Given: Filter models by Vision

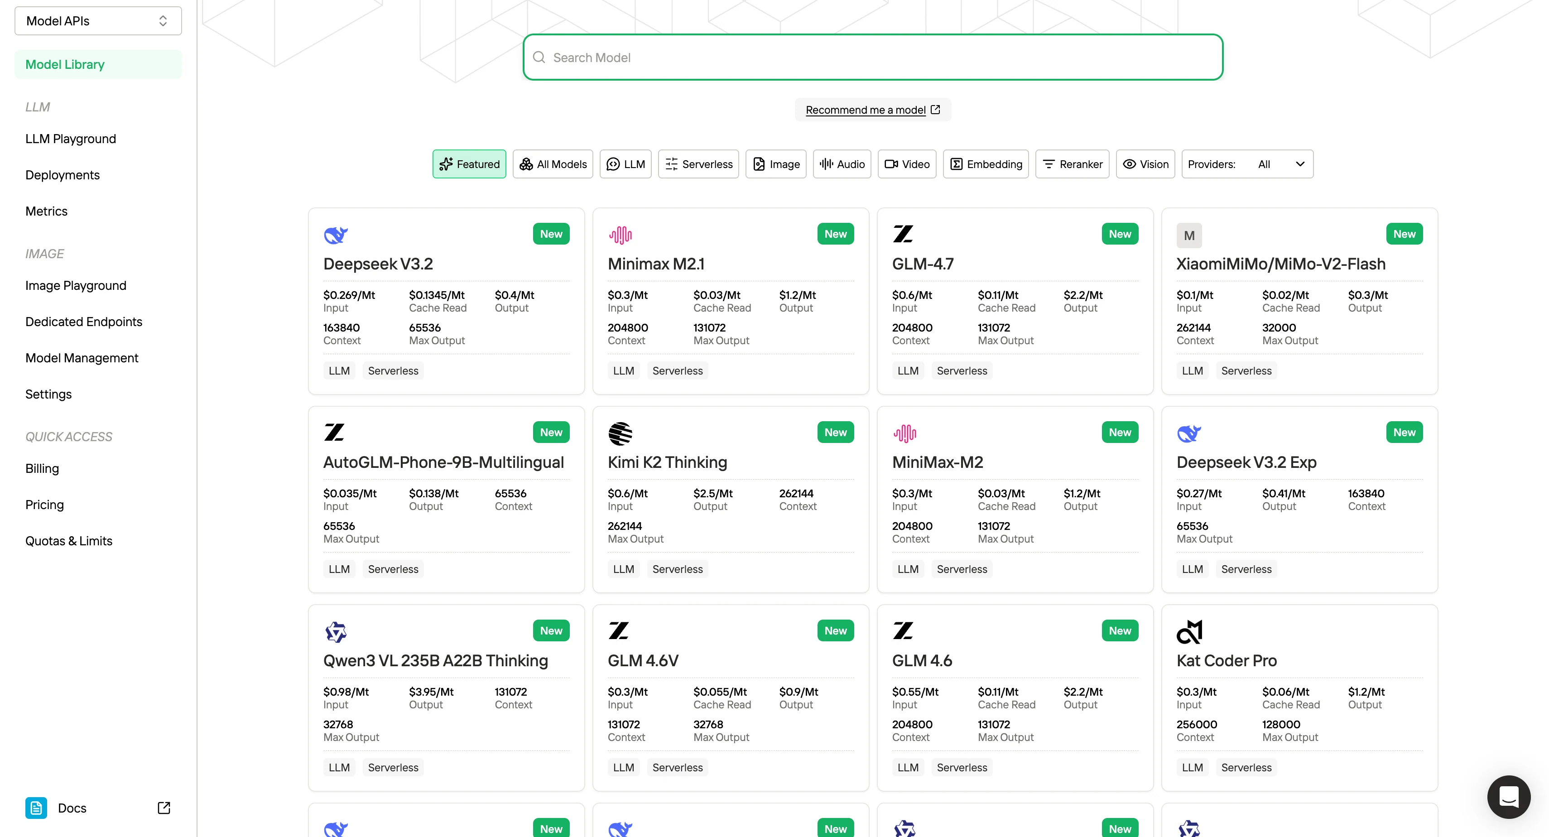Looking at the screenshot, I should 1145,164.
